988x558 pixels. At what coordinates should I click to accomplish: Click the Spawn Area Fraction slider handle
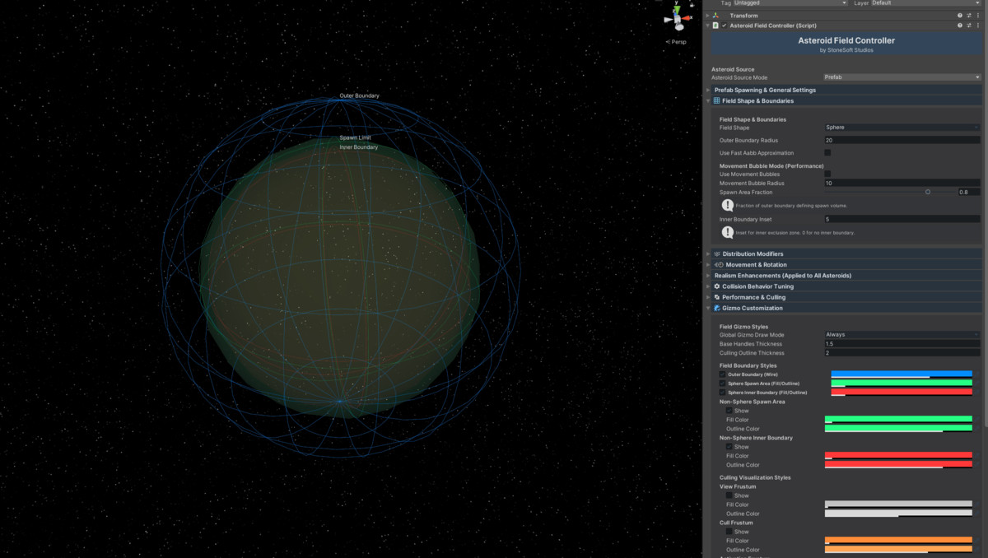click(928, 192)
